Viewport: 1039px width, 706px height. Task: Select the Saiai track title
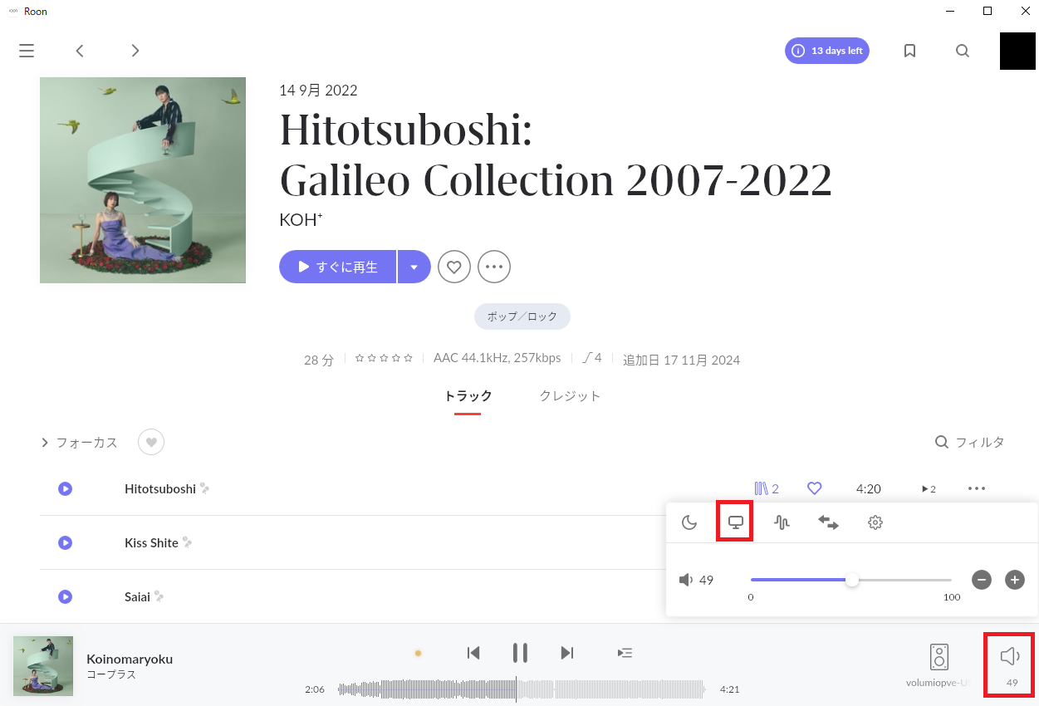point(137,596)
